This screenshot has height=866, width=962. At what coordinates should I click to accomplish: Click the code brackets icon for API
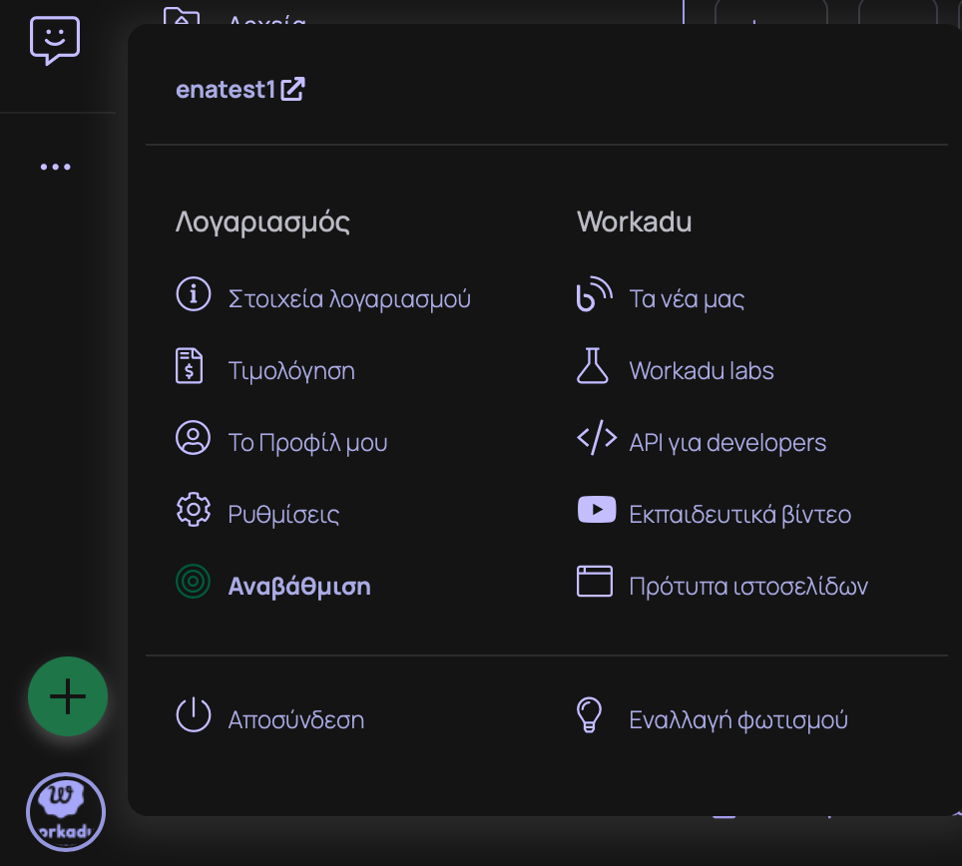pos(597,439)
